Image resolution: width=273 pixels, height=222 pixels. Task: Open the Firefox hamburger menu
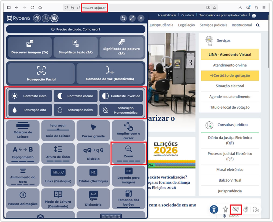[x=264, y=8]
